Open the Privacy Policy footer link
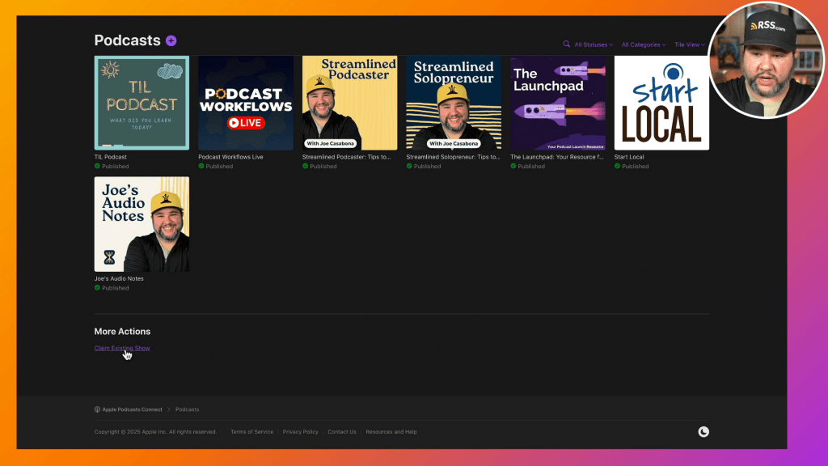This screenshot has height=466, width=828. tap(300, 432)
